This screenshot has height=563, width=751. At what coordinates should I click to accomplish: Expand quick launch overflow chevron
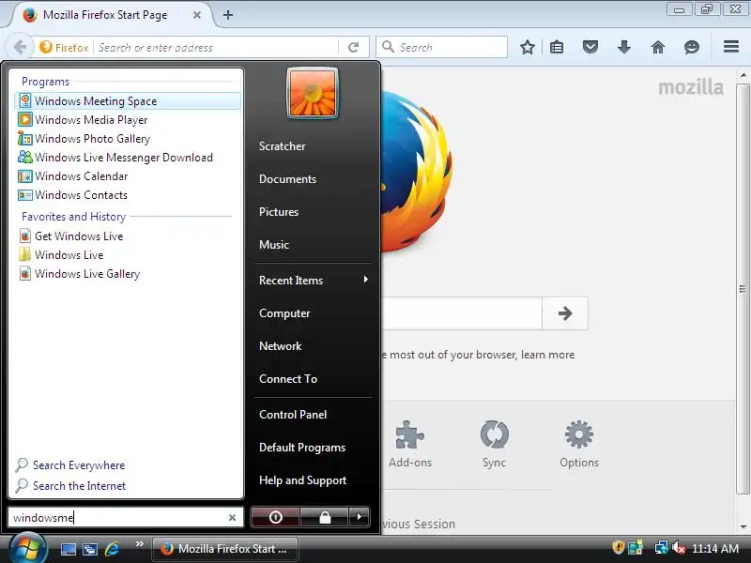click(x=139, y=544)
